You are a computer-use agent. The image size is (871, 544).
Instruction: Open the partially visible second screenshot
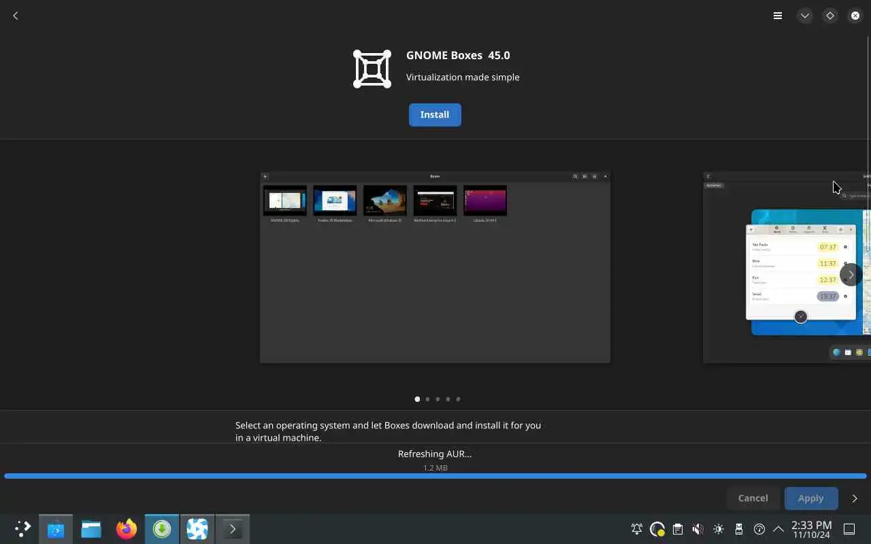point(787,267)
